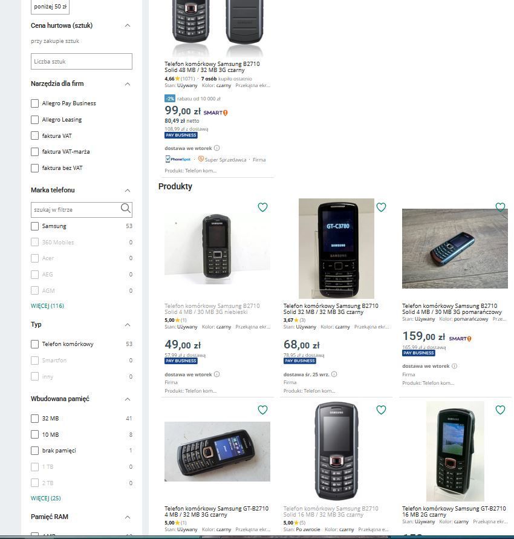Open the 68,00 zł Samsung B2710 Solid listing title

click(331, 309)
